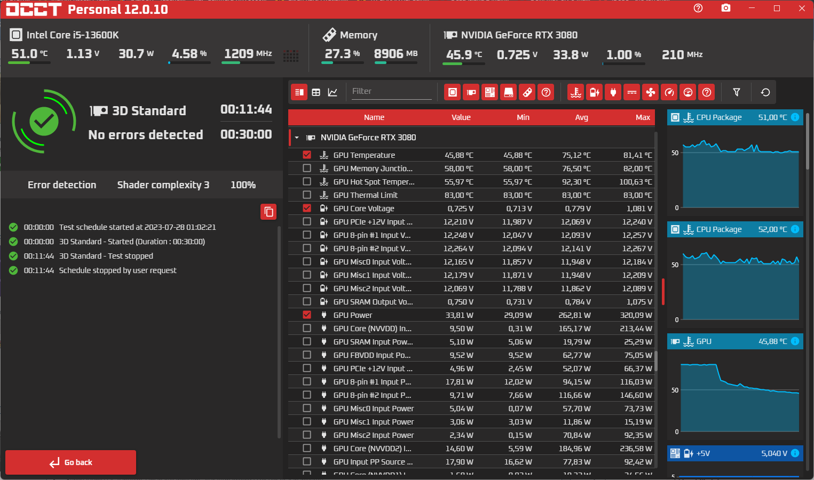Switch to the table-only view icon
Screen dimensions: 814x480
pos(316,92)
